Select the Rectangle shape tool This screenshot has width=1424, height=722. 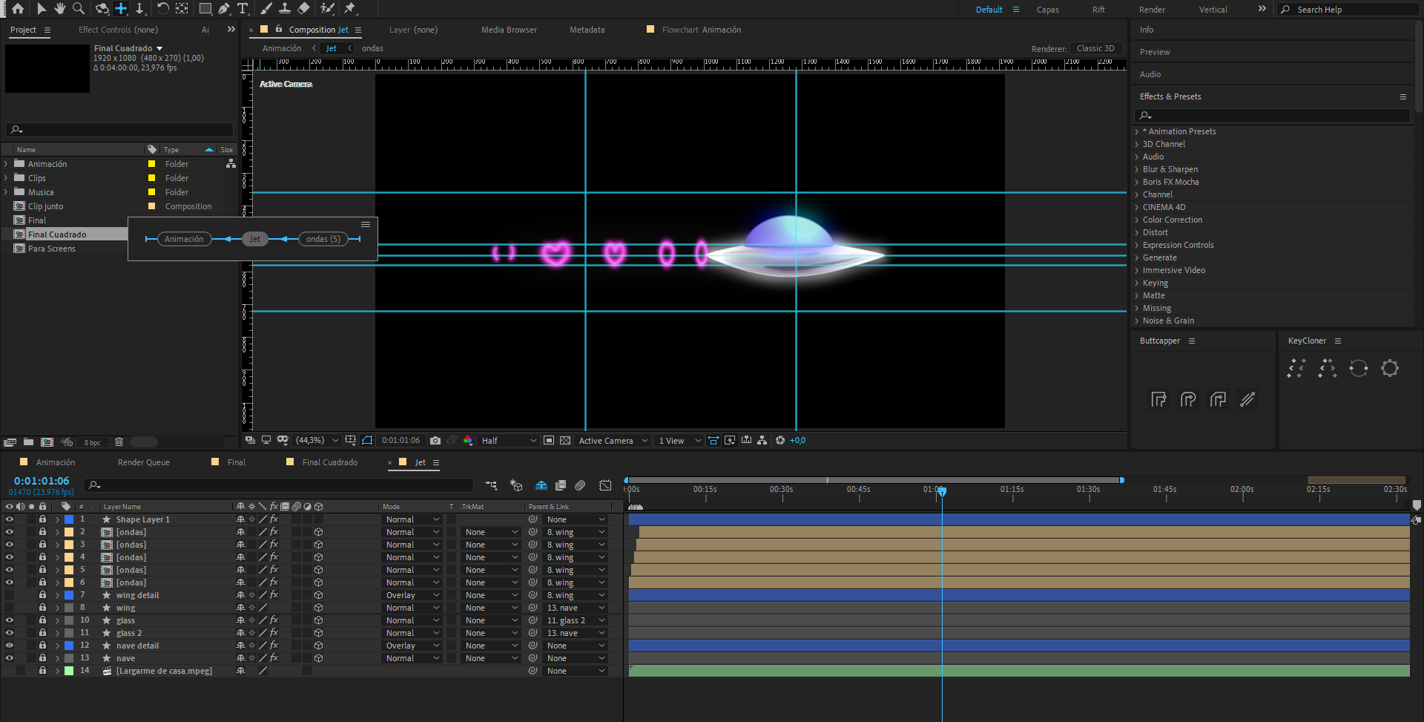pyautogui.click(x=205, y=9)
